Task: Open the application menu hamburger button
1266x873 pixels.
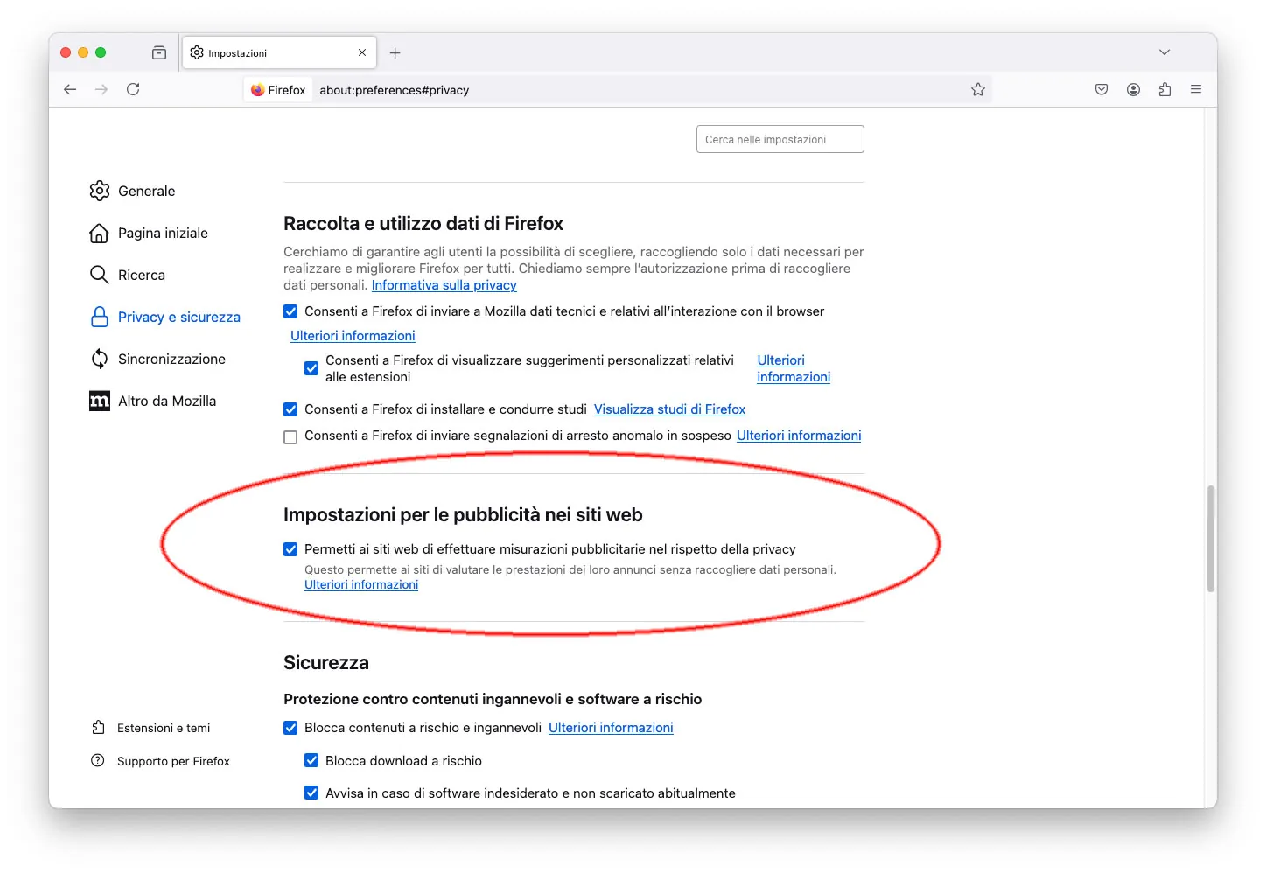Action: coord(1196,89)
